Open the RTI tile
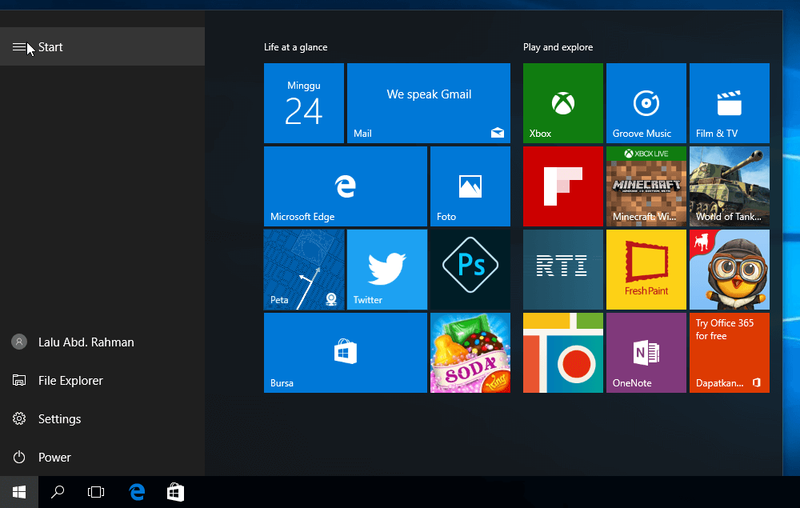 pos(562,270)
